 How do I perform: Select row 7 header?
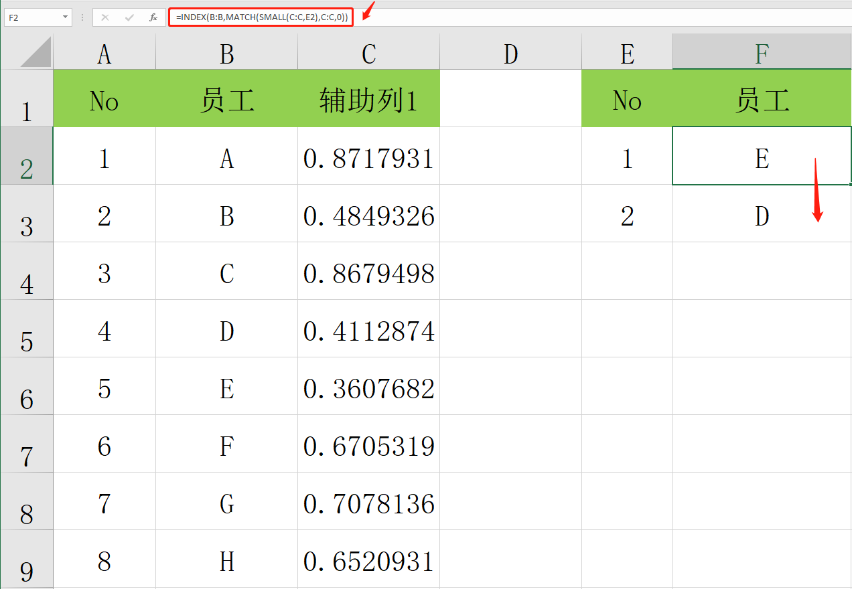coord(27,444)
